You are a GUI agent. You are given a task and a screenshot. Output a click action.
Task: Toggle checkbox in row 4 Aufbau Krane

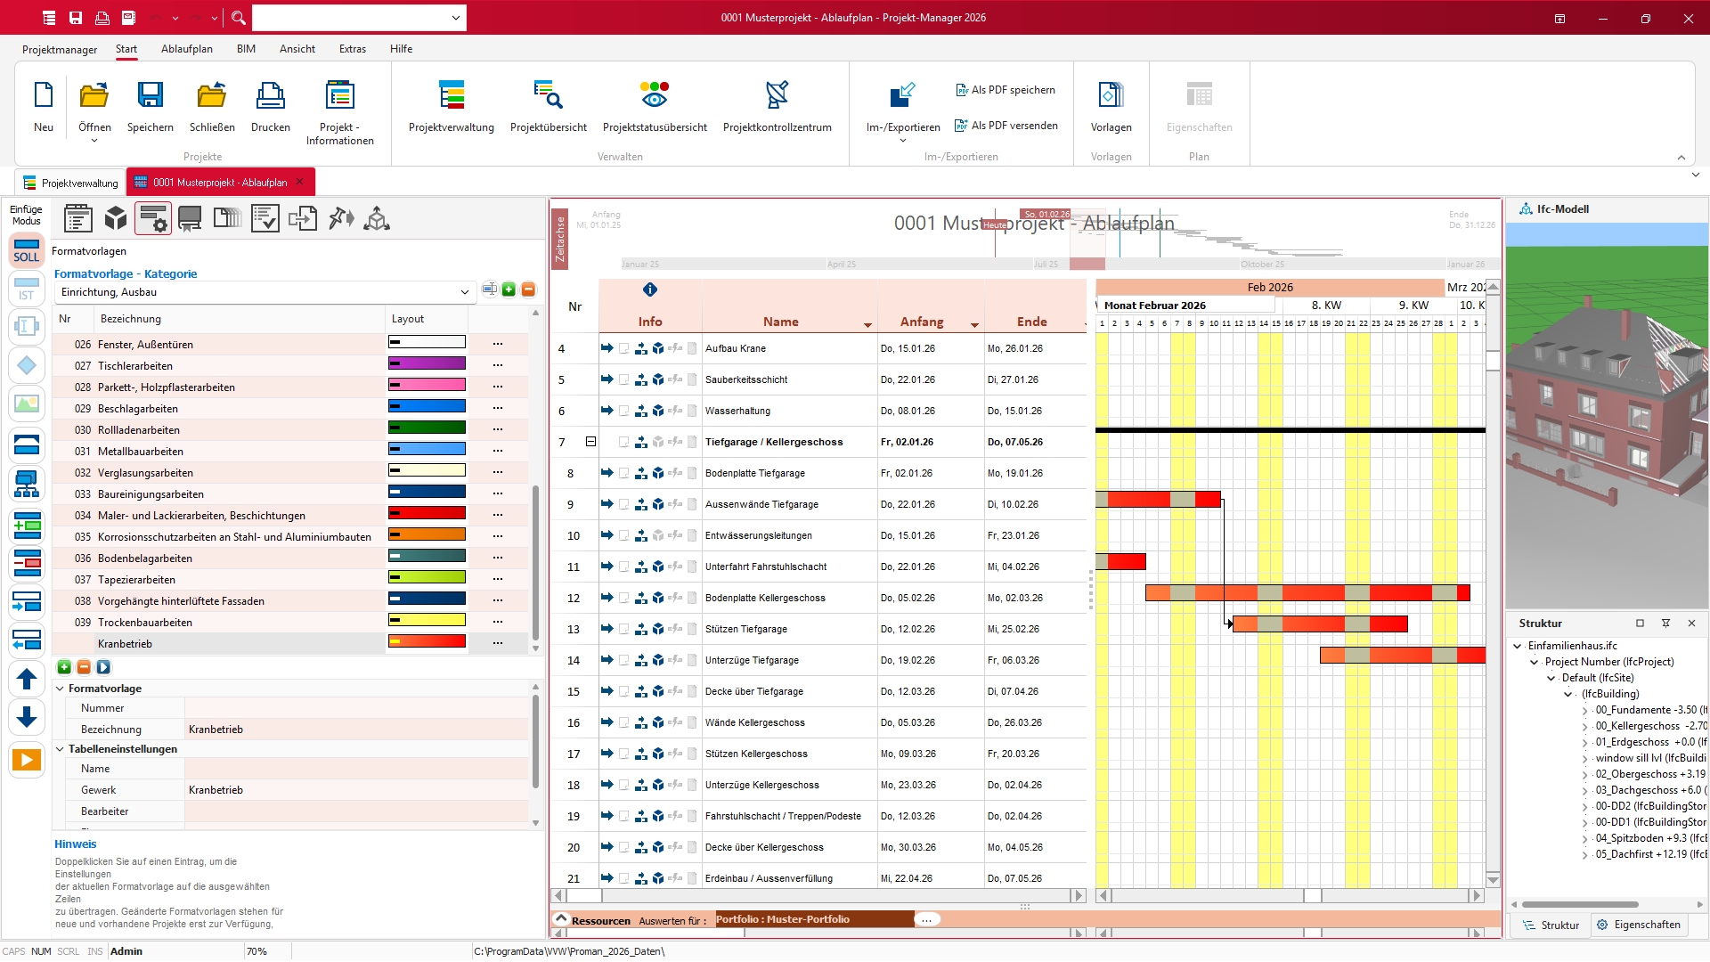pos(623,349)
